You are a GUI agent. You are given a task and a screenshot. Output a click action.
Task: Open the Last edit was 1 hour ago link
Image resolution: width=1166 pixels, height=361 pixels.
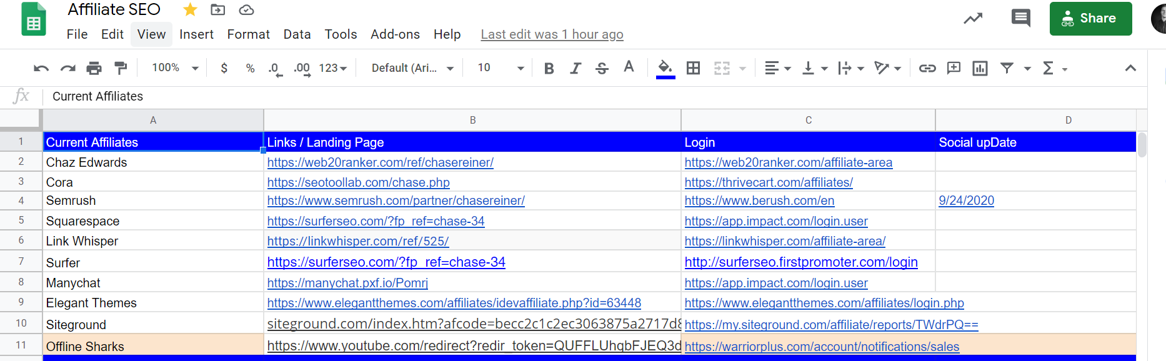tap(552, 34)
